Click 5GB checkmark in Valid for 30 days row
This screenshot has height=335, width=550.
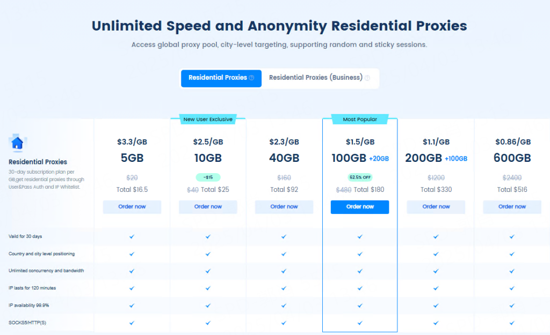coord(132,236)
